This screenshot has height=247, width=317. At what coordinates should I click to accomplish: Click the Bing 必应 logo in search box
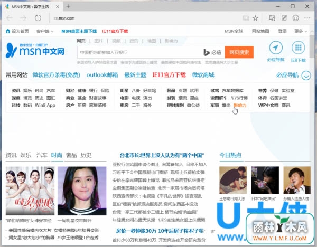212,52
